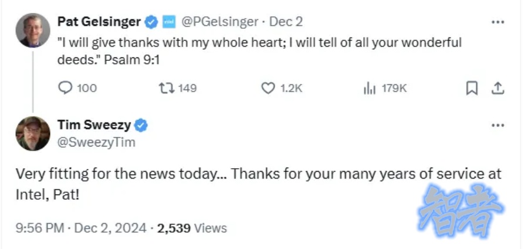Screen dimensions: 528x249
Task: Click the Intel affiliation badge
Action: point(168,22)
